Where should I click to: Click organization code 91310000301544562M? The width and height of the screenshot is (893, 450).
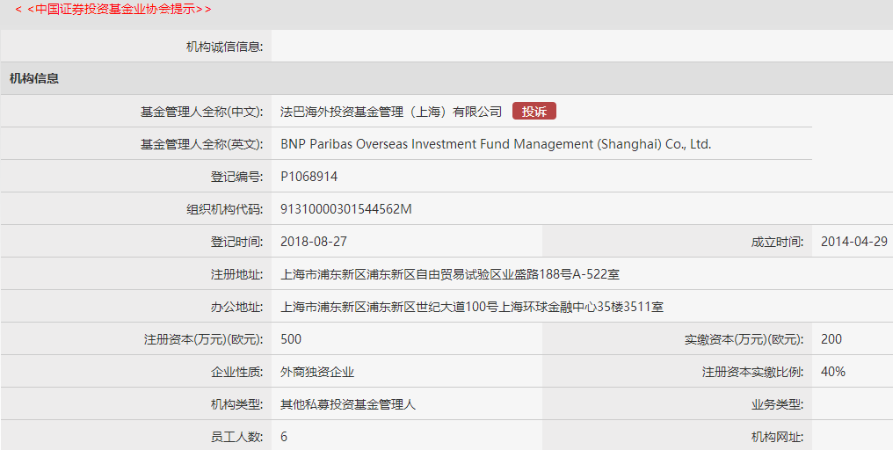(346, 209)
